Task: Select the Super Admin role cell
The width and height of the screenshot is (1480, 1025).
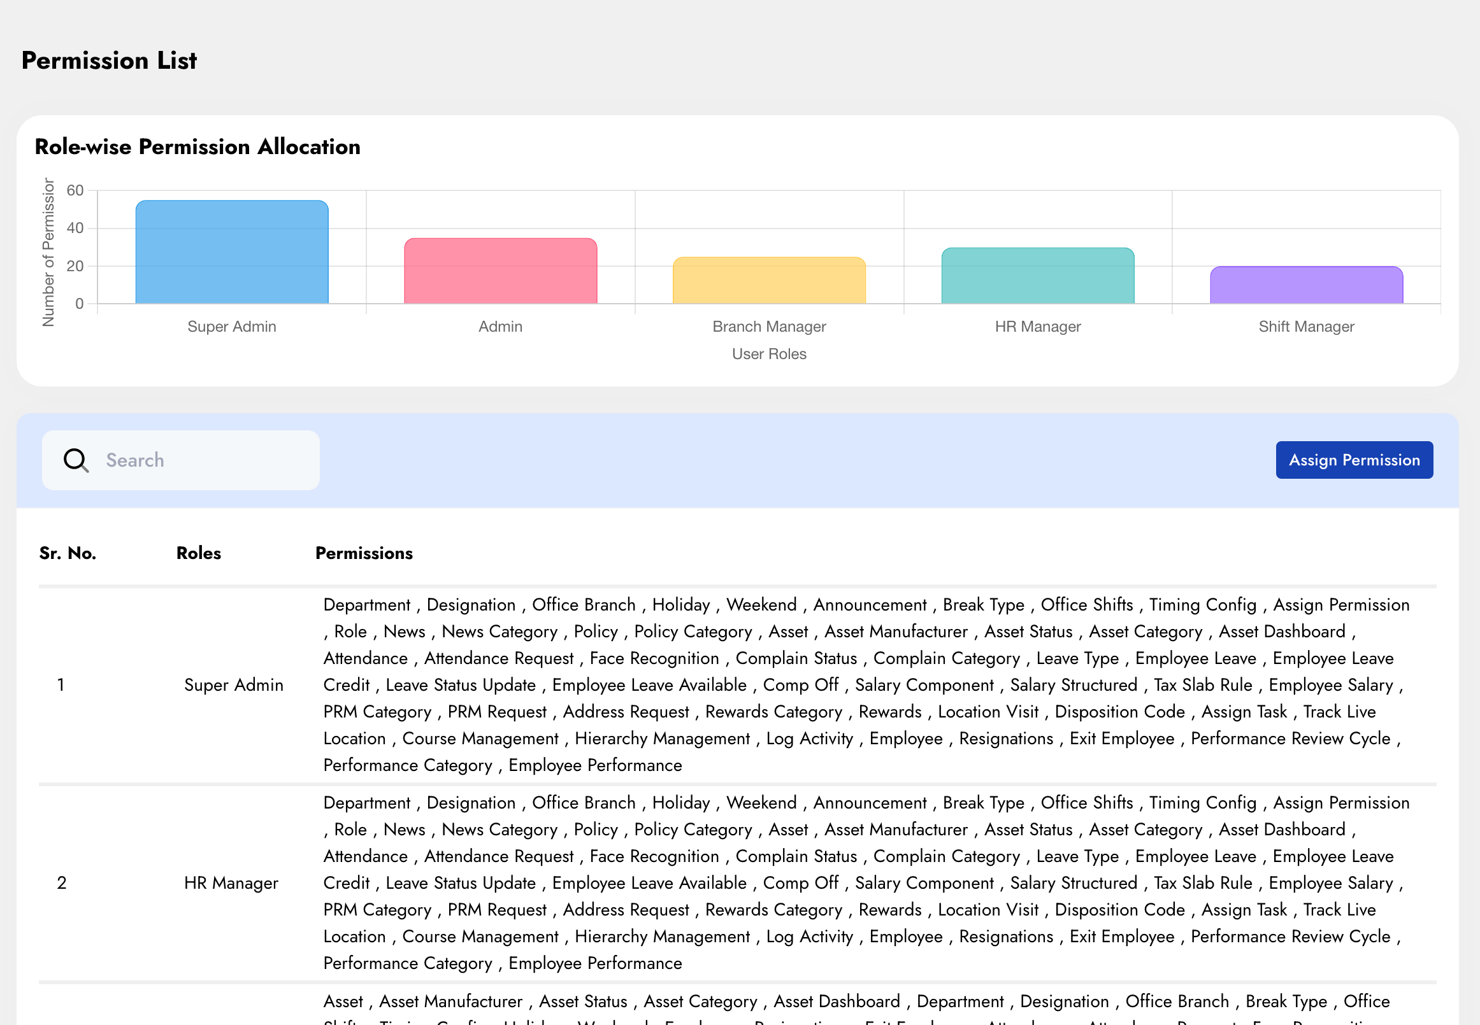Action: [x=233, y=684]
